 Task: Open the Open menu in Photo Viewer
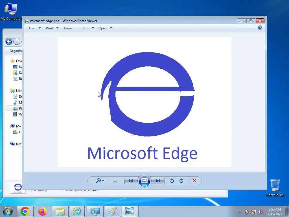[x=102, y=28]
